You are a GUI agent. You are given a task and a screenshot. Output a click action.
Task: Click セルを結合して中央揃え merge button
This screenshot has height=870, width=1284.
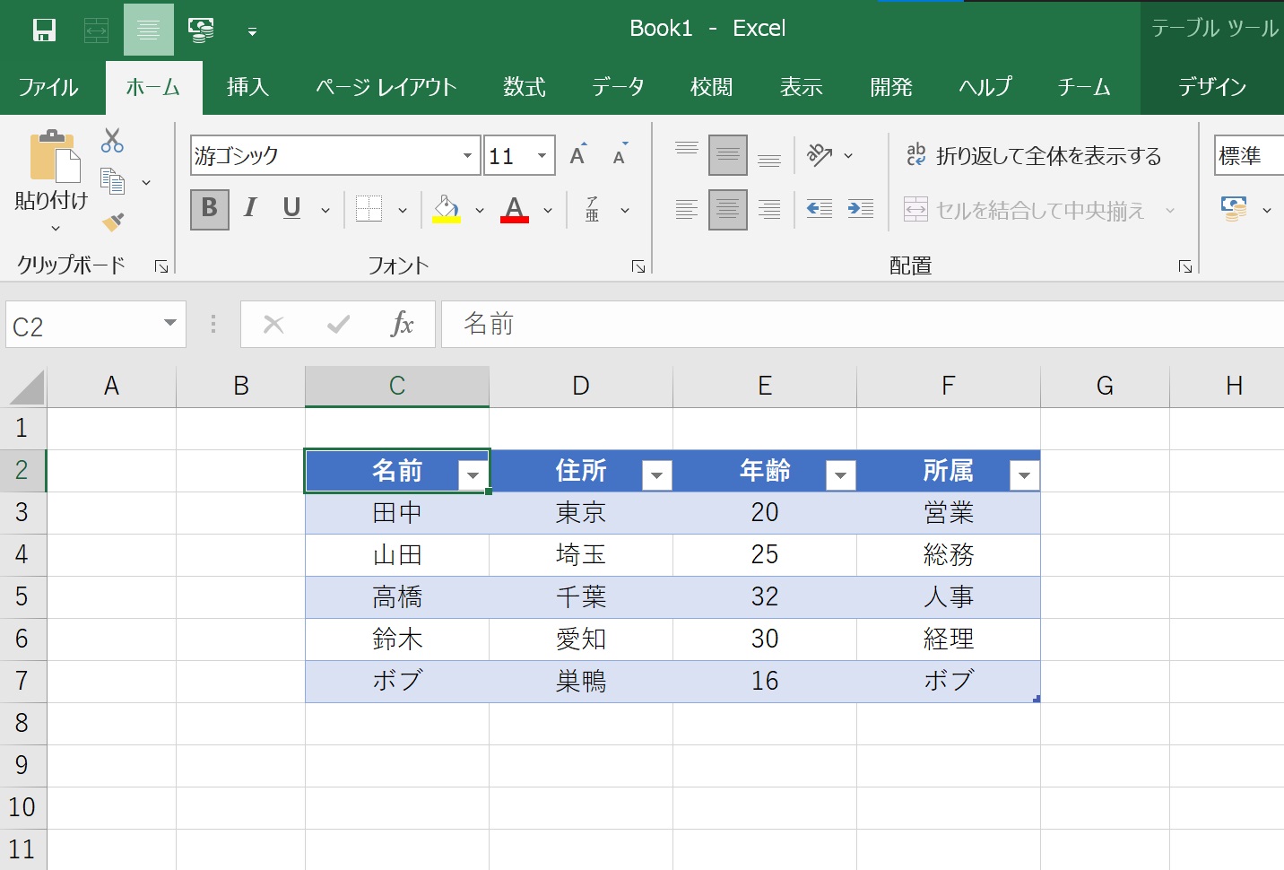[x=1026, y=210]
